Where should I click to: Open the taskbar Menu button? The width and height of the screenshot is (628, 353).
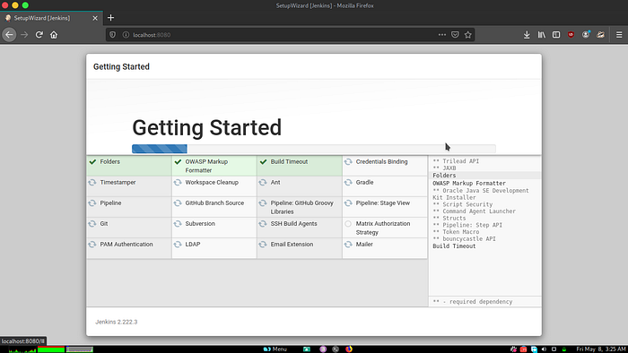[x=275, y=349]
